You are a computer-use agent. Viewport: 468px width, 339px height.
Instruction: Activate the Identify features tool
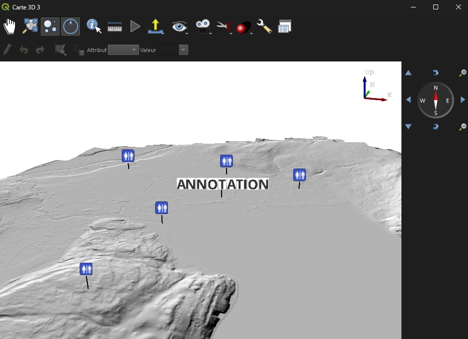pos(94,26)
